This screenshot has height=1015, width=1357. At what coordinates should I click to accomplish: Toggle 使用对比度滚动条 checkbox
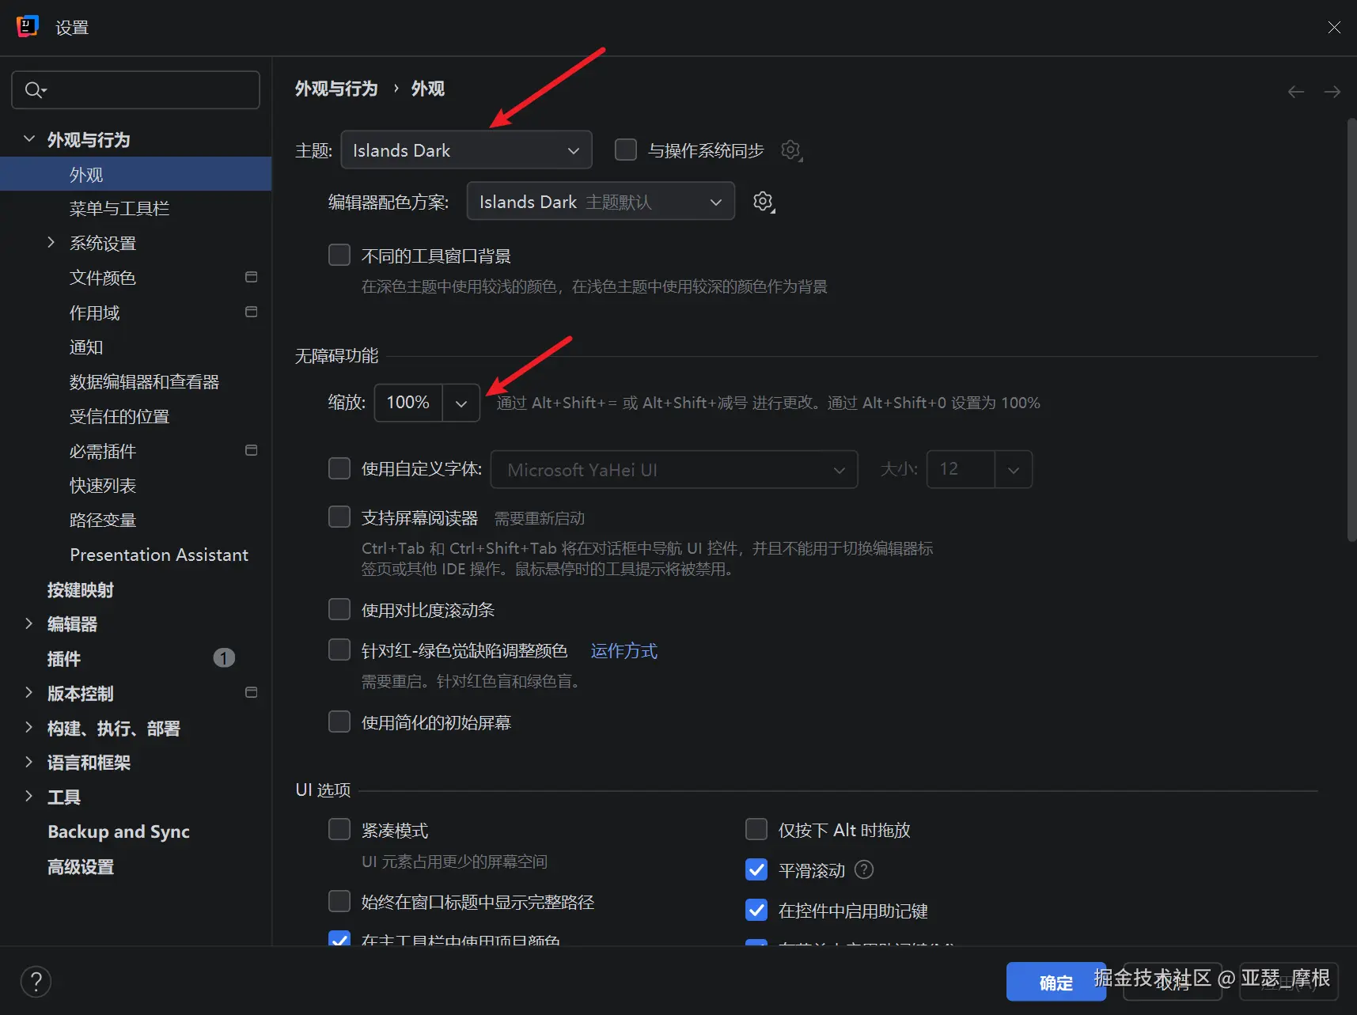339,609
